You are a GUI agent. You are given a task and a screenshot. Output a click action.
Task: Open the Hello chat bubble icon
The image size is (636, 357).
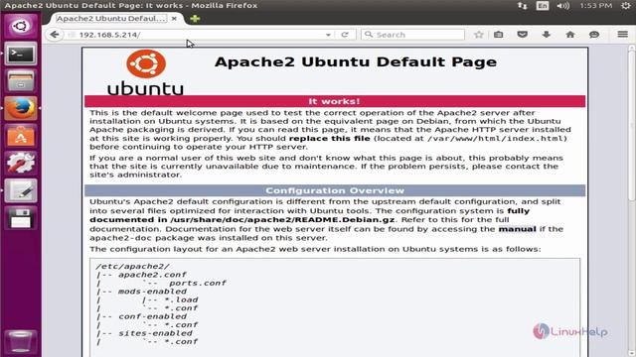(594, 35)
